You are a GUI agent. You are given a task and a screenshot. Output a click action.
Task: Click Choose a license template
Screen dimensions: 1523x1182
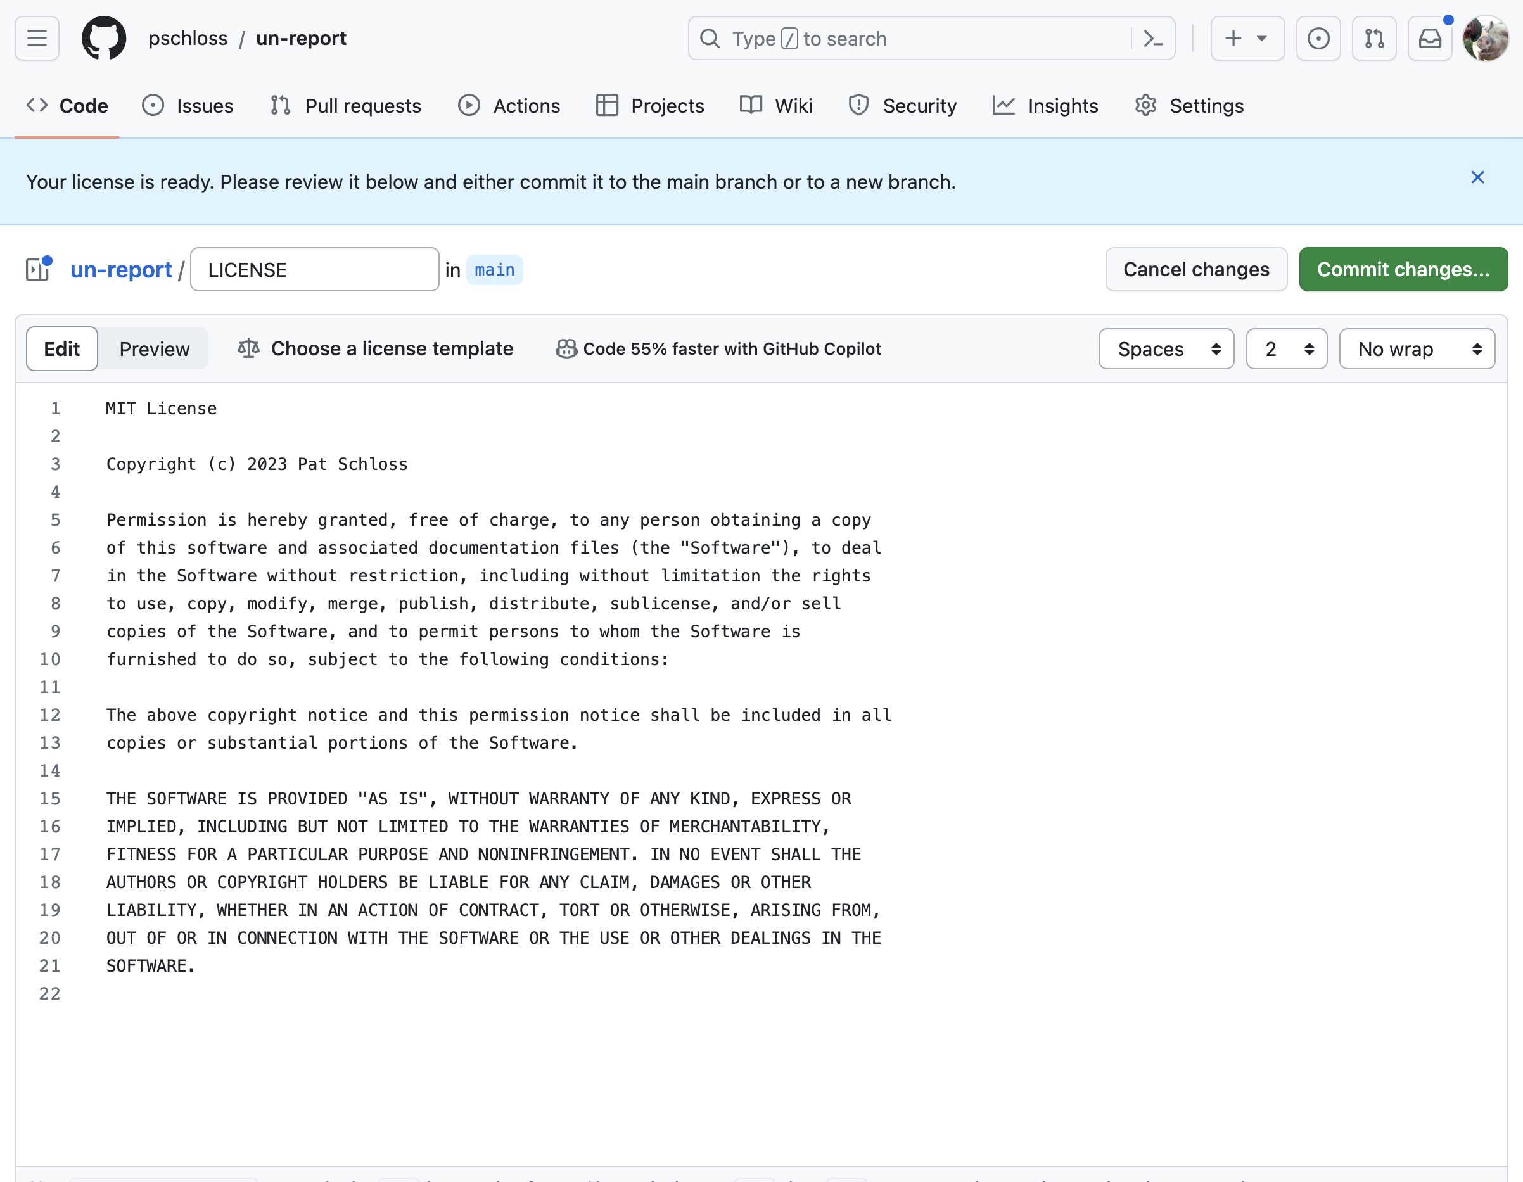(375, 348)
